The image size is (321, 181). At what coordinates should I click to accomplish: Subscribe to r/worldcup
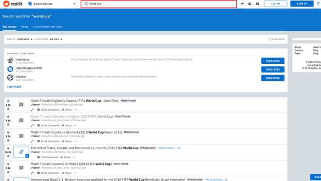click(x=273, y=61)
